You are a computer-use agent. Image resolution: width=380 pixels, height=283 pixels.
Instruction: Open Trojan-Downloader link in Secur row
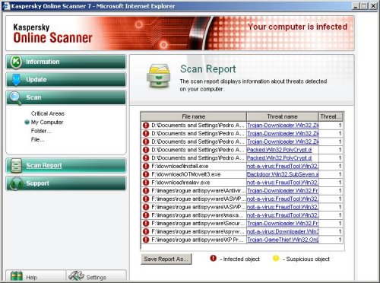click(283, 224)
